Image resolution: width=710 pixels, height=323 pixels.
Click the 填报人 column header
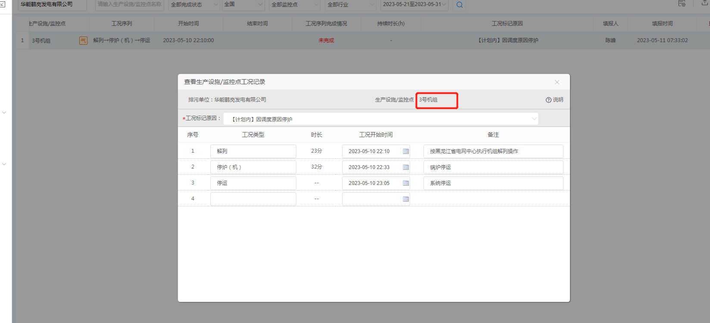(x=611, y=24)
